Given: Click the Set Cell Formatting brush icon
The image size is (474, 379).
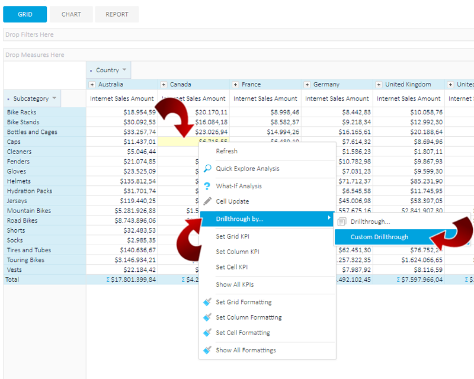Looking at the screenshot, I should point(207,332).
